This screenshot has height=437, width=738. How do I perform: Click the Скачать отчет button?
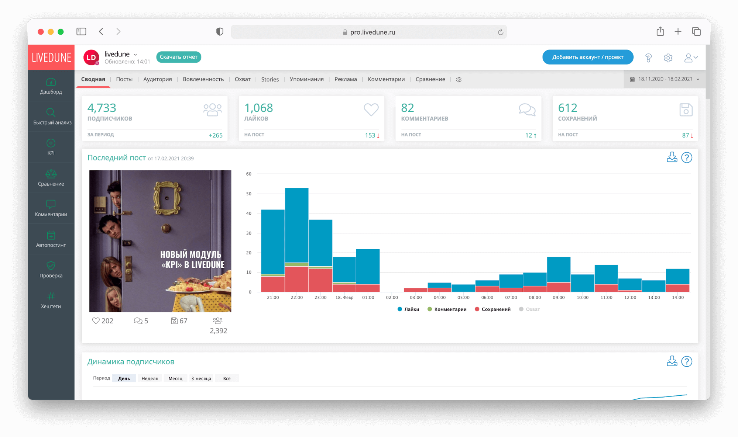[x=179, y=57]
